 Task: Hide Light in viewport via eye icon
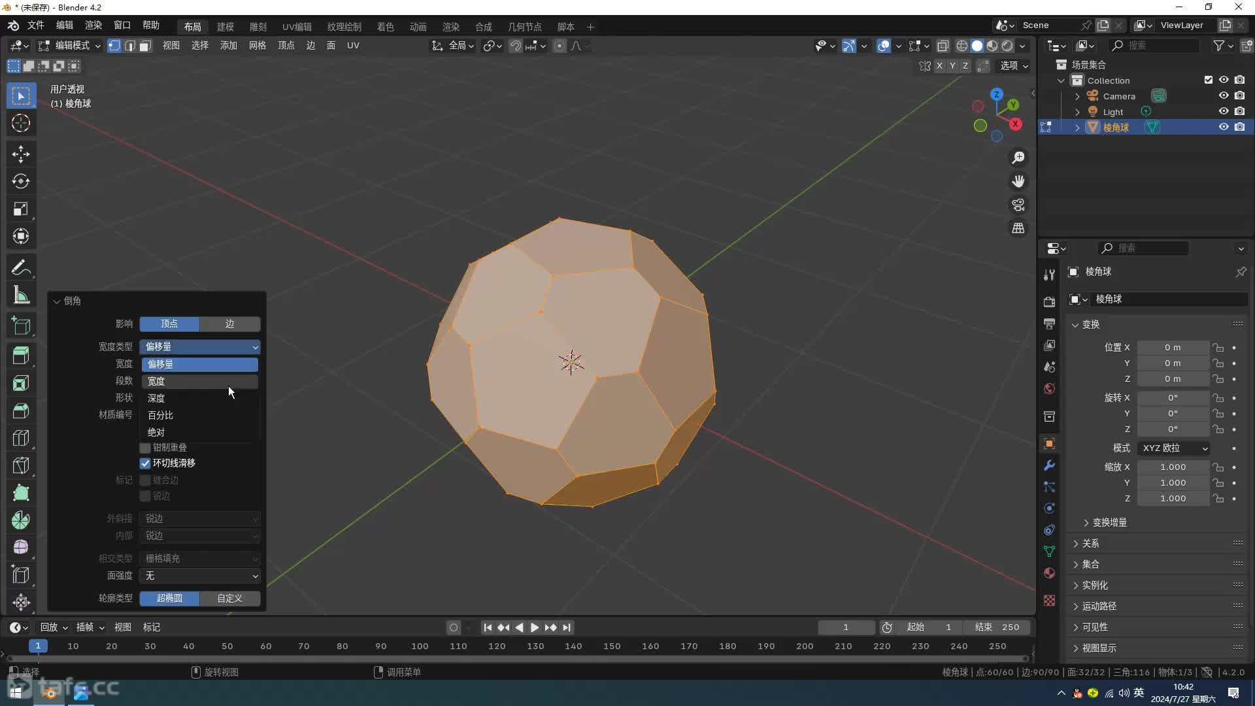tap(1224, 112)
